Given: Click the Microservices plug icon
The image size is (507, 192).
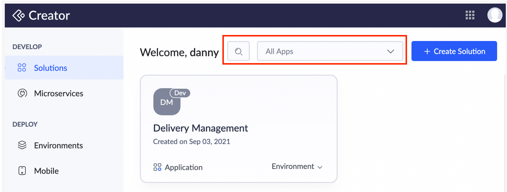Looking at the screenshot, I should (x=22, y=93).
